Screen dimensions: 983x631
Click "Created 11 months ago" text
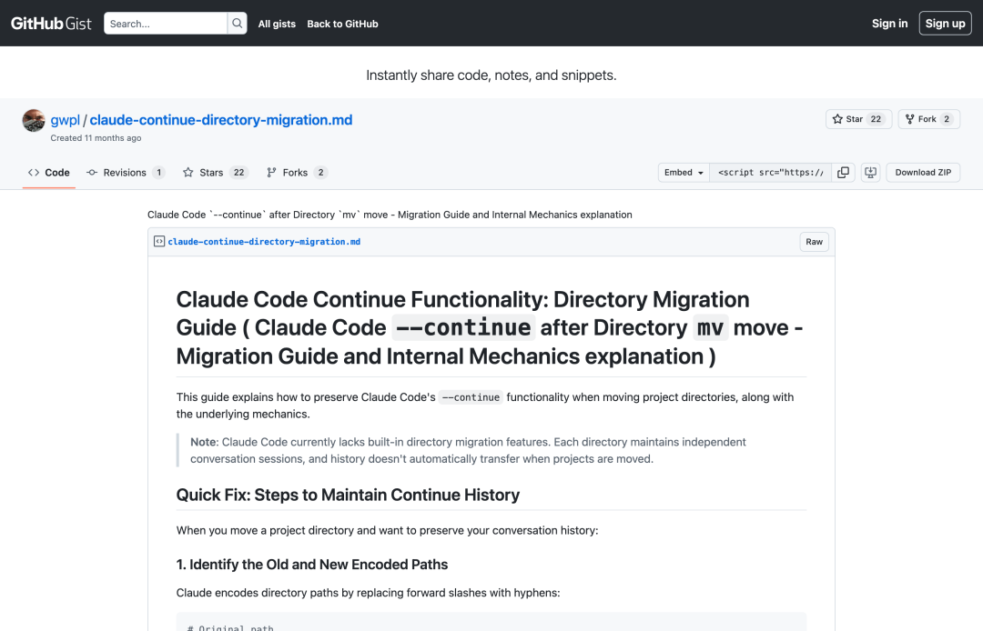click(x=96, y=137)
